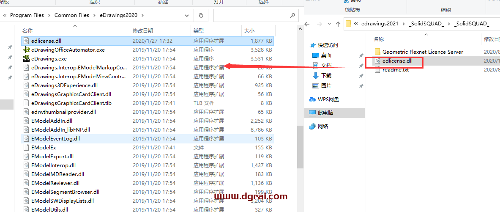Click the EModelEx file icon
This screenshot has width=500, height=212.
click(x=26, y=148)
